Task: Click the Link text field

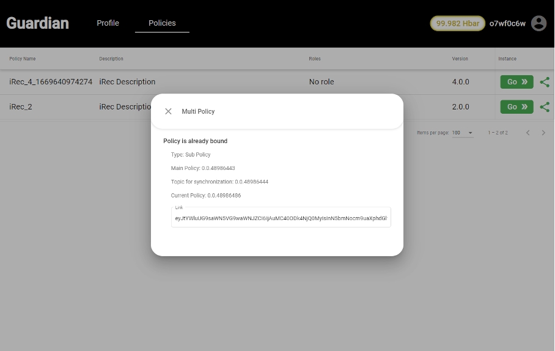Action: (x=281, y=218)
